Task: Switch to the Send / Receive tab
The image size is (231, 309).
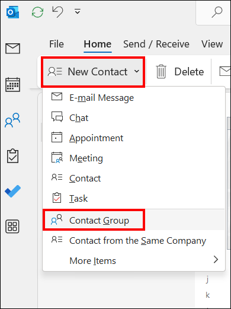Action: pos(156,44)
